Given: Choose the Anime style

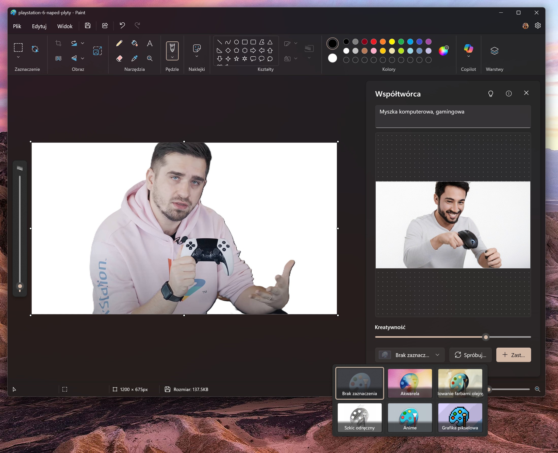Looking at the screenshot, I should point(410,417).
